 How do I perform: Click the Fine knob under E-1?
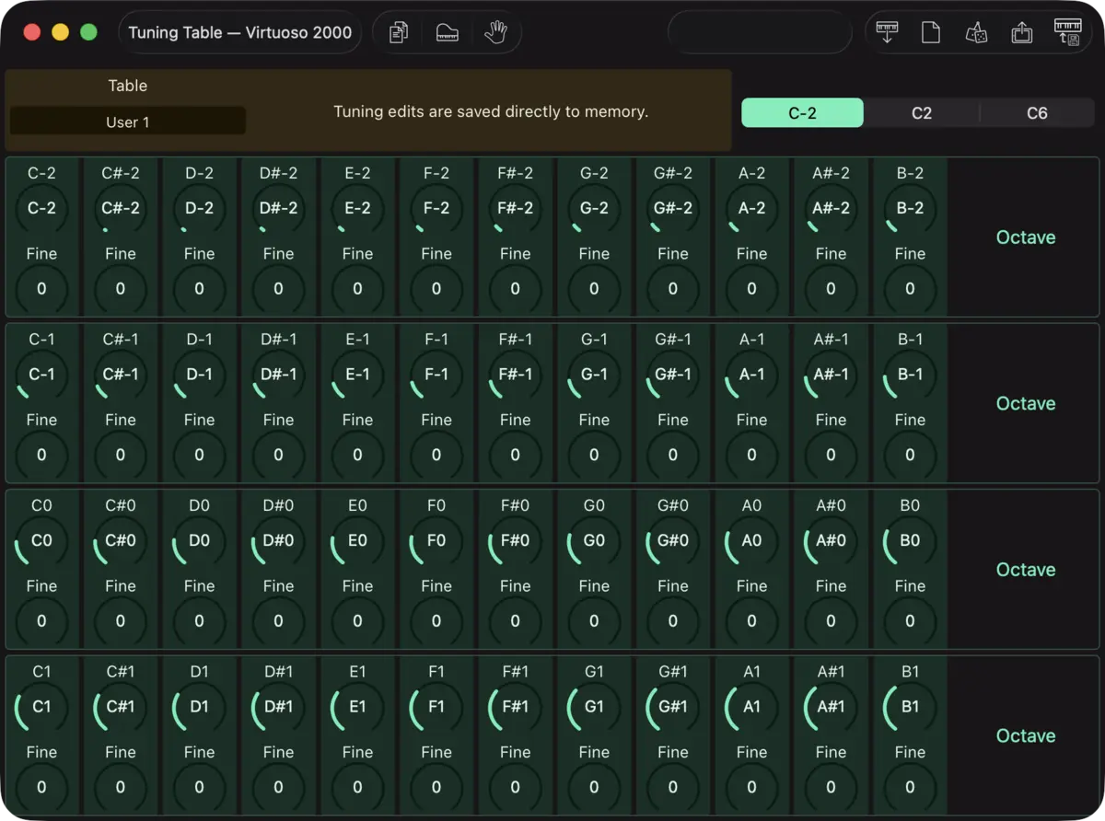357,455
